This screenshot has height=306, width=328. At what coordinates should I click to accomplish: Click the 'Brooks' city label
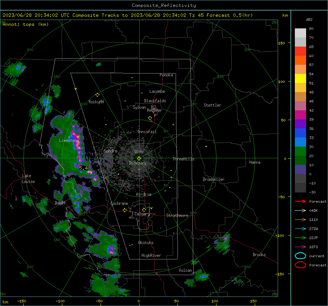[259, 255]
